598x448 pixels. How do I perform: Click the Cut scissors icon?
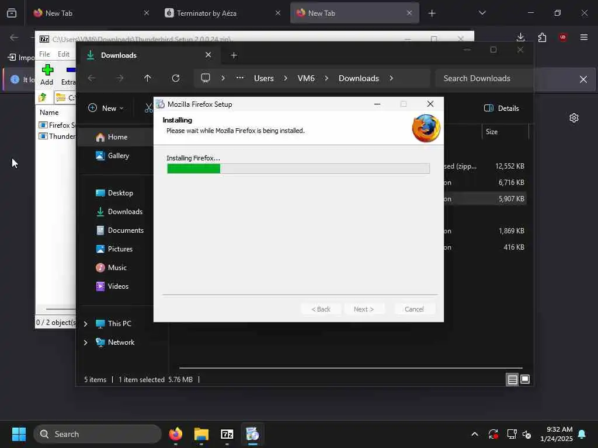[x=148, y=108]
